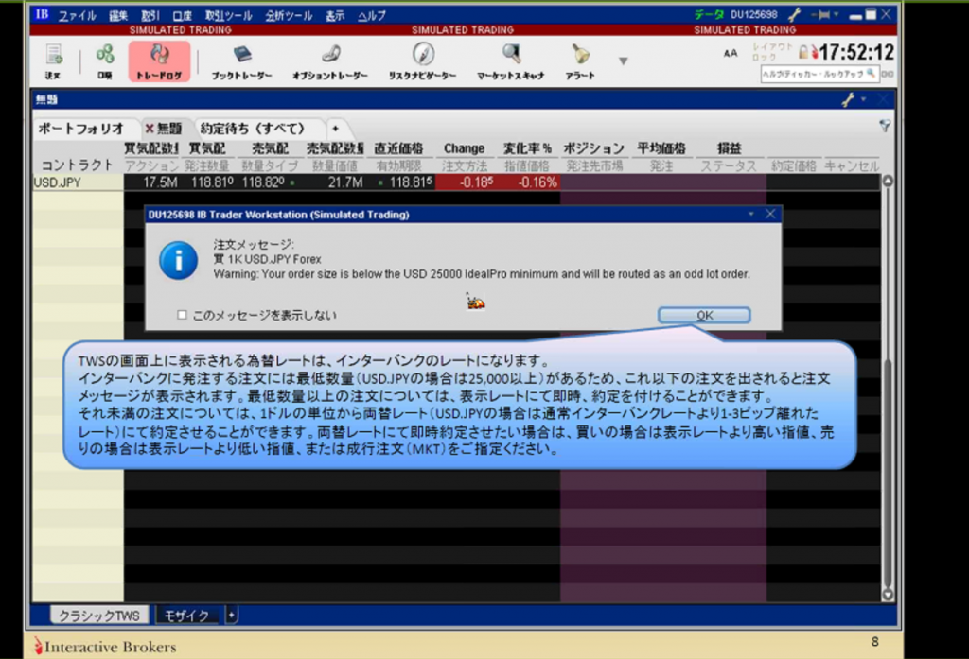
Task: Click the AA font size adjuster
Action: coord(731,54)
